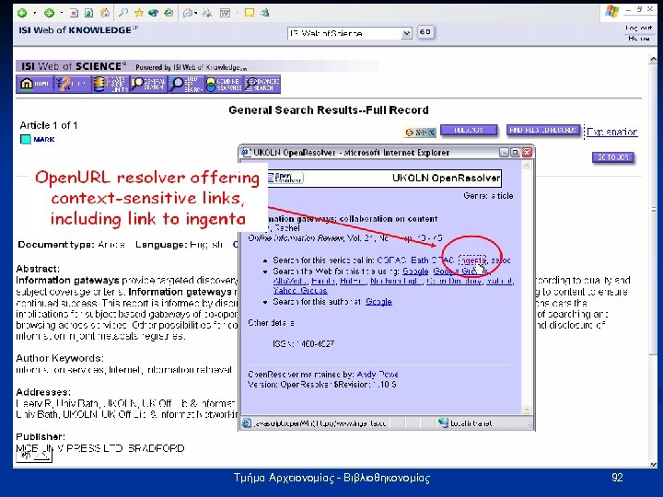Click Find Related Records button
663x497 pixels.
[543, 130]
